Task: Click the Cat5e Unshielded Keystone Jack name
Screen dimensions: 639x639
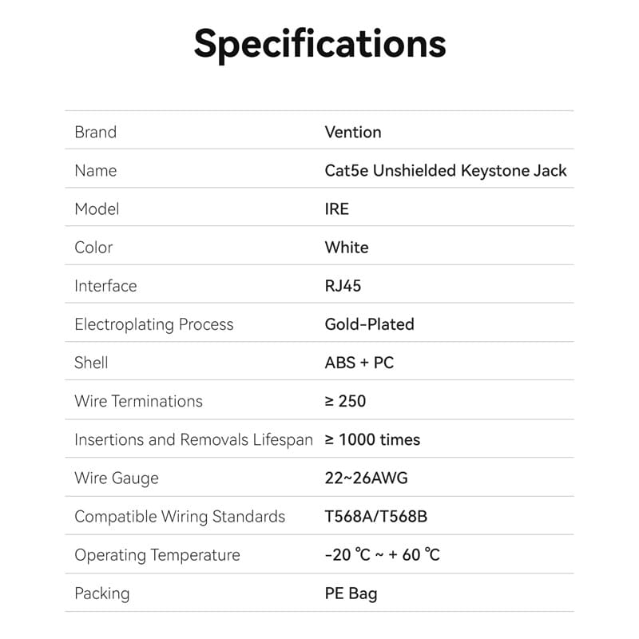Action: (446, 170)
